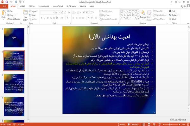The image size is (190, 126).
Task: Open the Select dropdown in Editing
Action: pos(173,19)
